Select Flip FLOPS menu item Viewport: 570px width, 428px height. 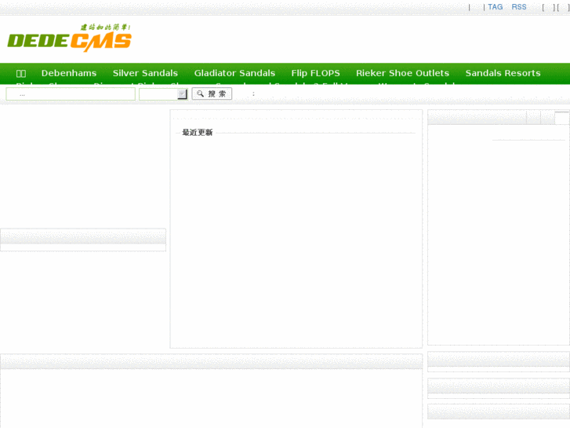315,73
